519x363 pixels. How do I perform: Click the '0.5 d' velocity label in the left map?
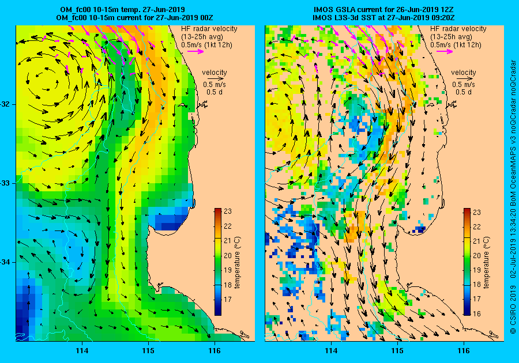[215, 92]
